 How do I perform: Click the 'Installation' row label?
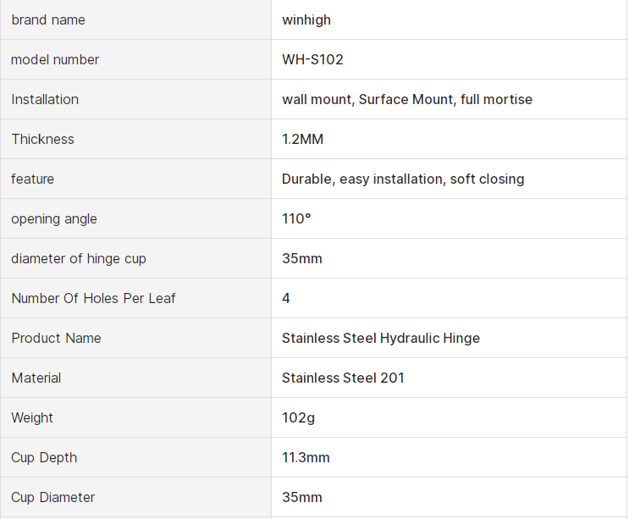[x=45, y=99]
